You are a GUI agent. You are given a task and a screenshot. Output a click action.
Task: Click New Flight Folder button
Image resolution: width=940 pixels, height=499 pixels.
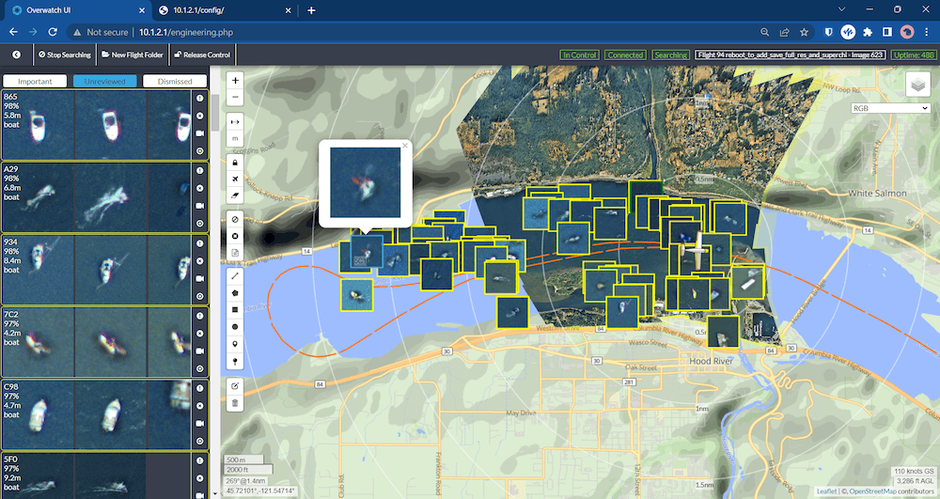(132, 55)
